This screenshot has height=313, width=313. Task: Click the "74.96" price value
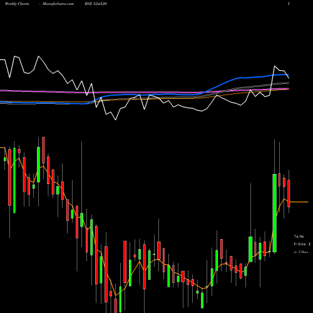tap(299, 237)
